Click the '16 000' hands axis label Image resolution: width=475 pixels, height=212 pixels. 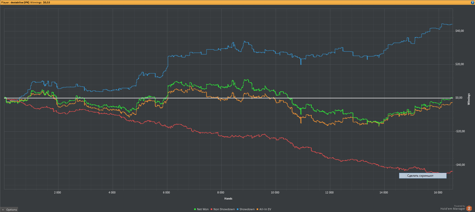(438, 192)
